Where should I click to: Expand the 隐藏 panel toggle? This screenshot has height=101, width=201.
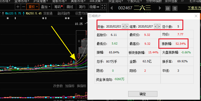[94, 7]
